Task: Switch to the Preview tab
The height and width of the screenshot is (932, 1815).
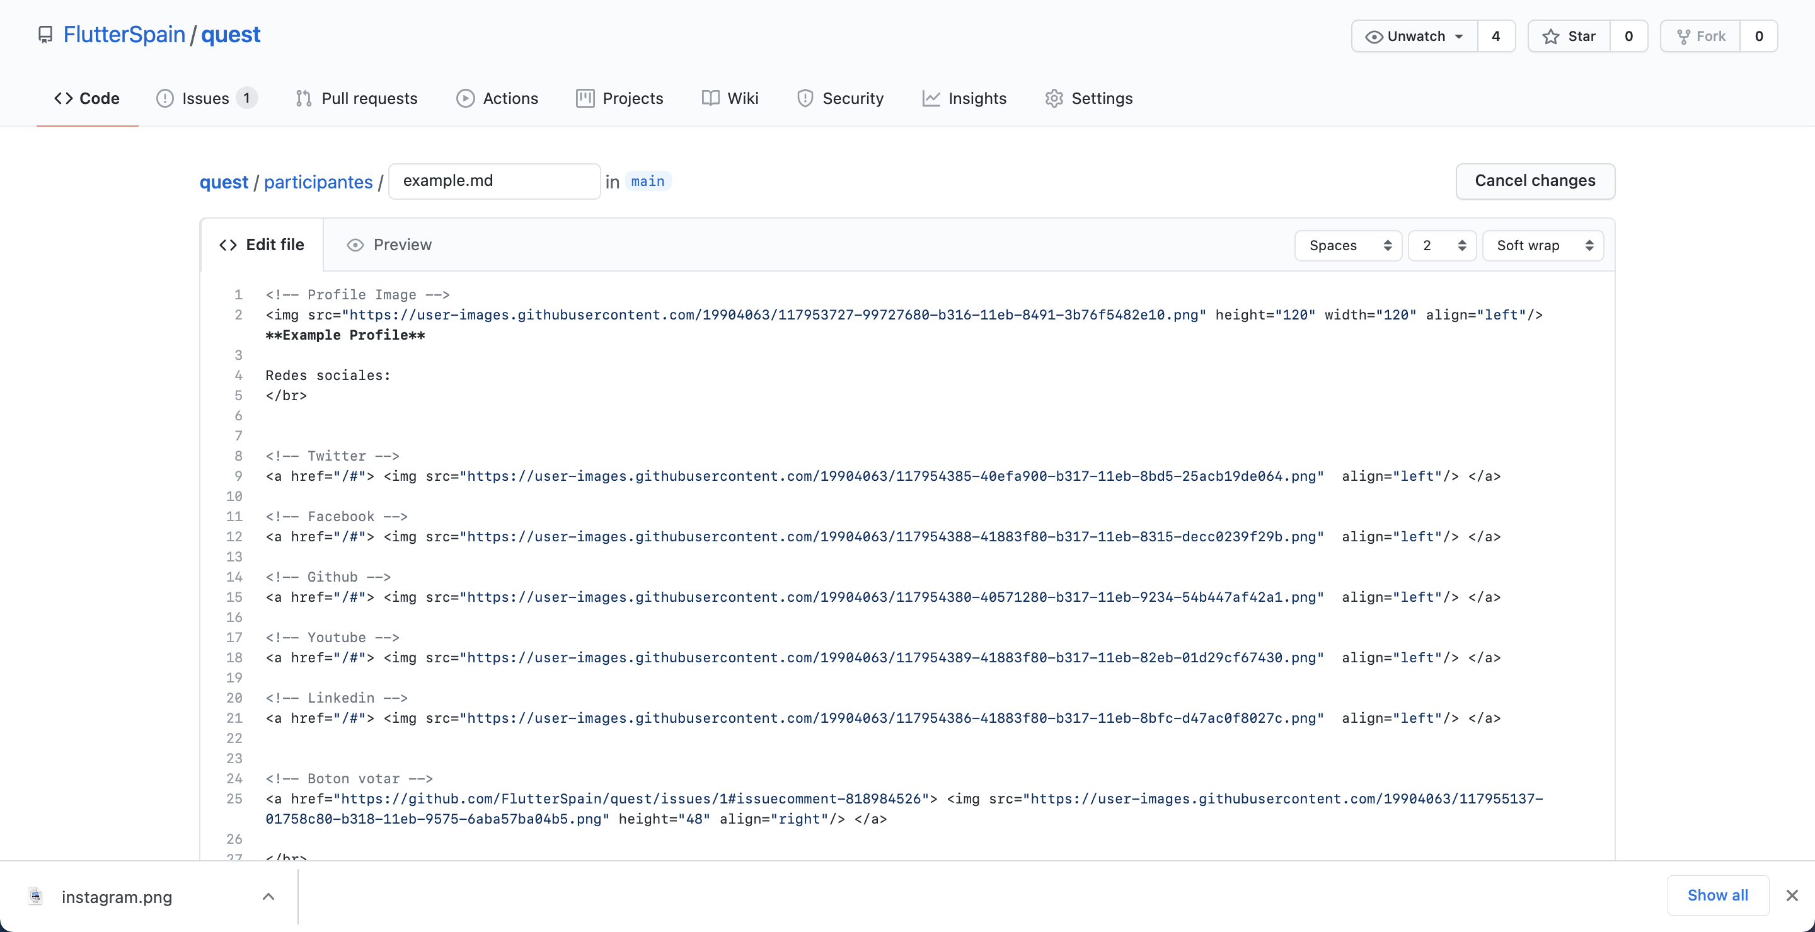Action: tap(389, 245)
